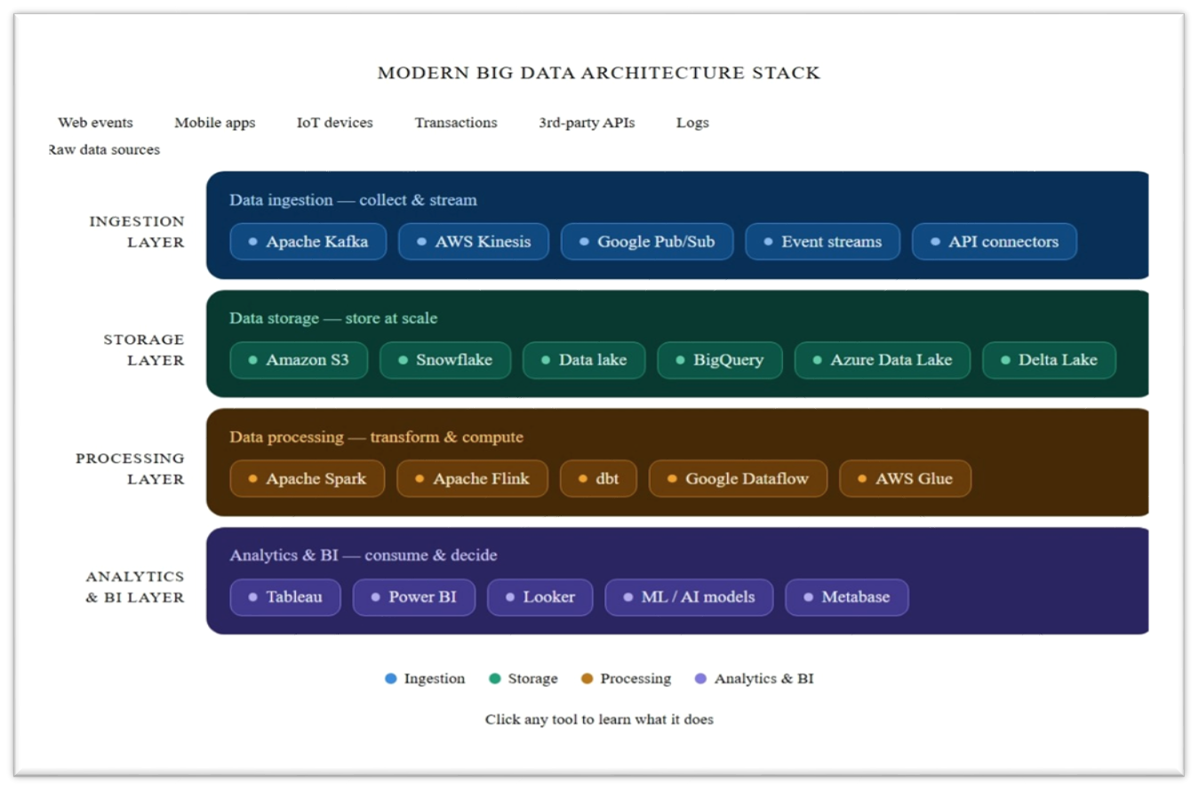The height and width of the screenshot is (790, 1199).
Task: Select the API connectors chip
Action: point(994,242)
